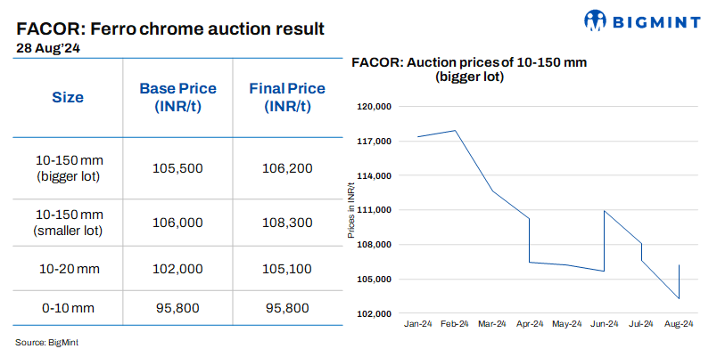Select the 108,300 final price cell
Viewport: 717px width, 357px height.
pyautogui.click(x=287, y=223)
